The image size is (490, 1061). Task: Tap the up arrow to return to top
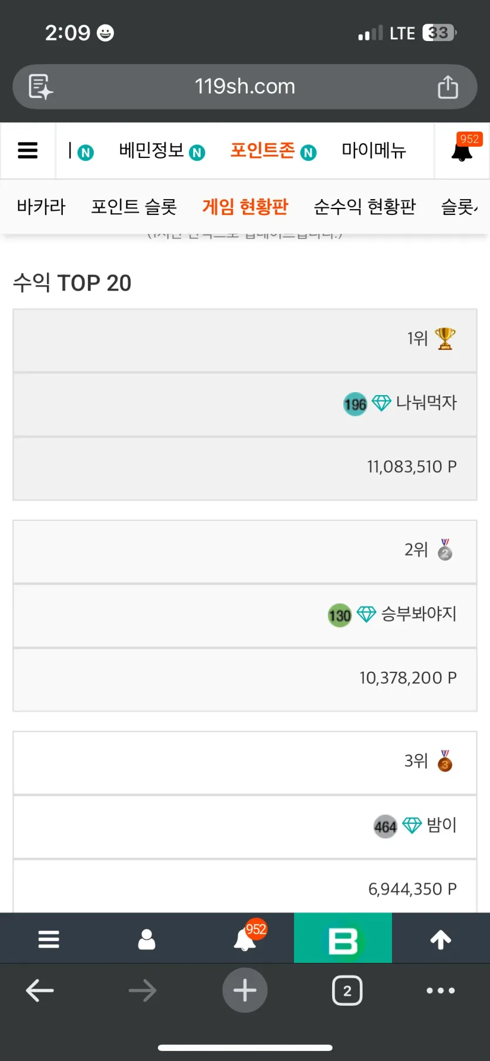tap(441, 939)
